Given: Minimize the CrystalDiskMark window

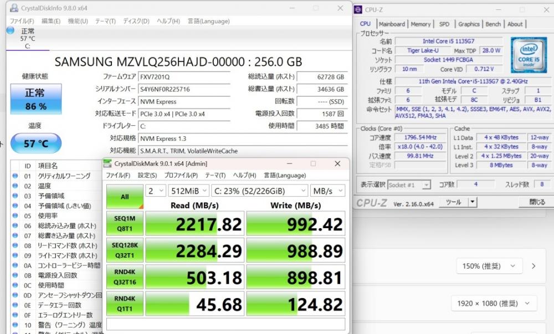Looking at the screenshot, I should click(289, 163).
